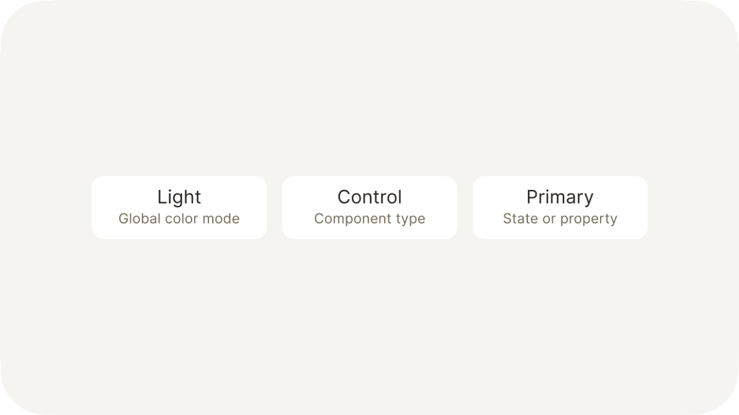Click the "Primary" heading text
This screenshot has height=415, width=739.
[560, 197]
